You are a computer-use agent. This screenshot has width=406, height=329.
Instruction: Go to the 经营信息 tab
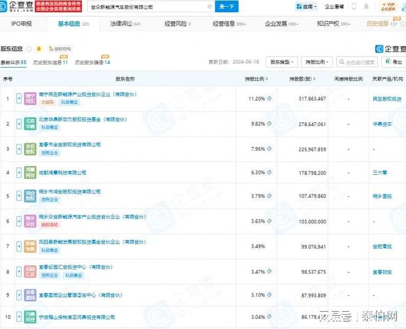[x=229, y=24]
